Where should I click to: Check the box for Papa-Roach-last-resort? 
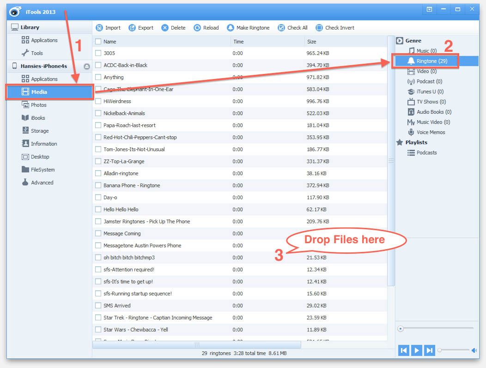click(x=98, y=125)
